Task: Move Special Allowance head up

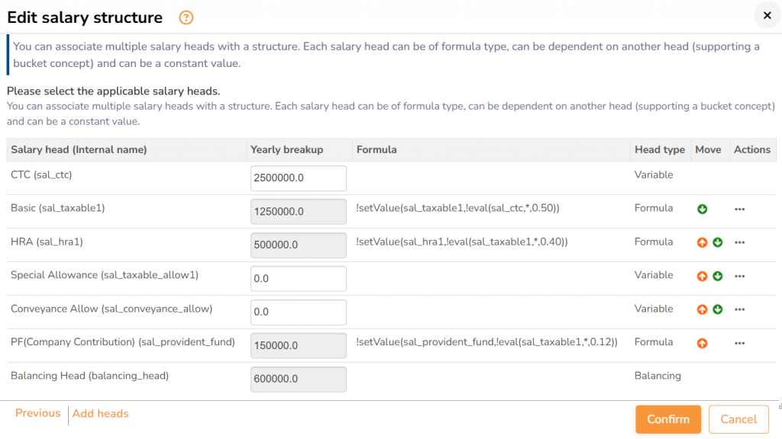Action: (702, 276)
